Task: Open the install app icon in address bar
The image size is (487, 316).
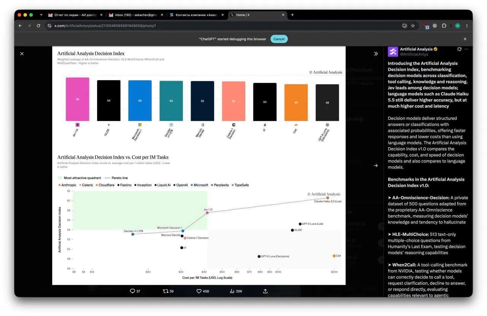Action: pos(405,25)
